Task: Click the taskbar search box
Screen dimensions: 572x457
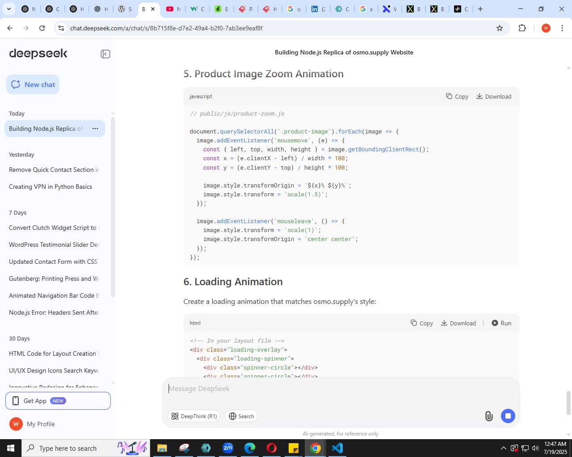Action: (x=85, y=448)
